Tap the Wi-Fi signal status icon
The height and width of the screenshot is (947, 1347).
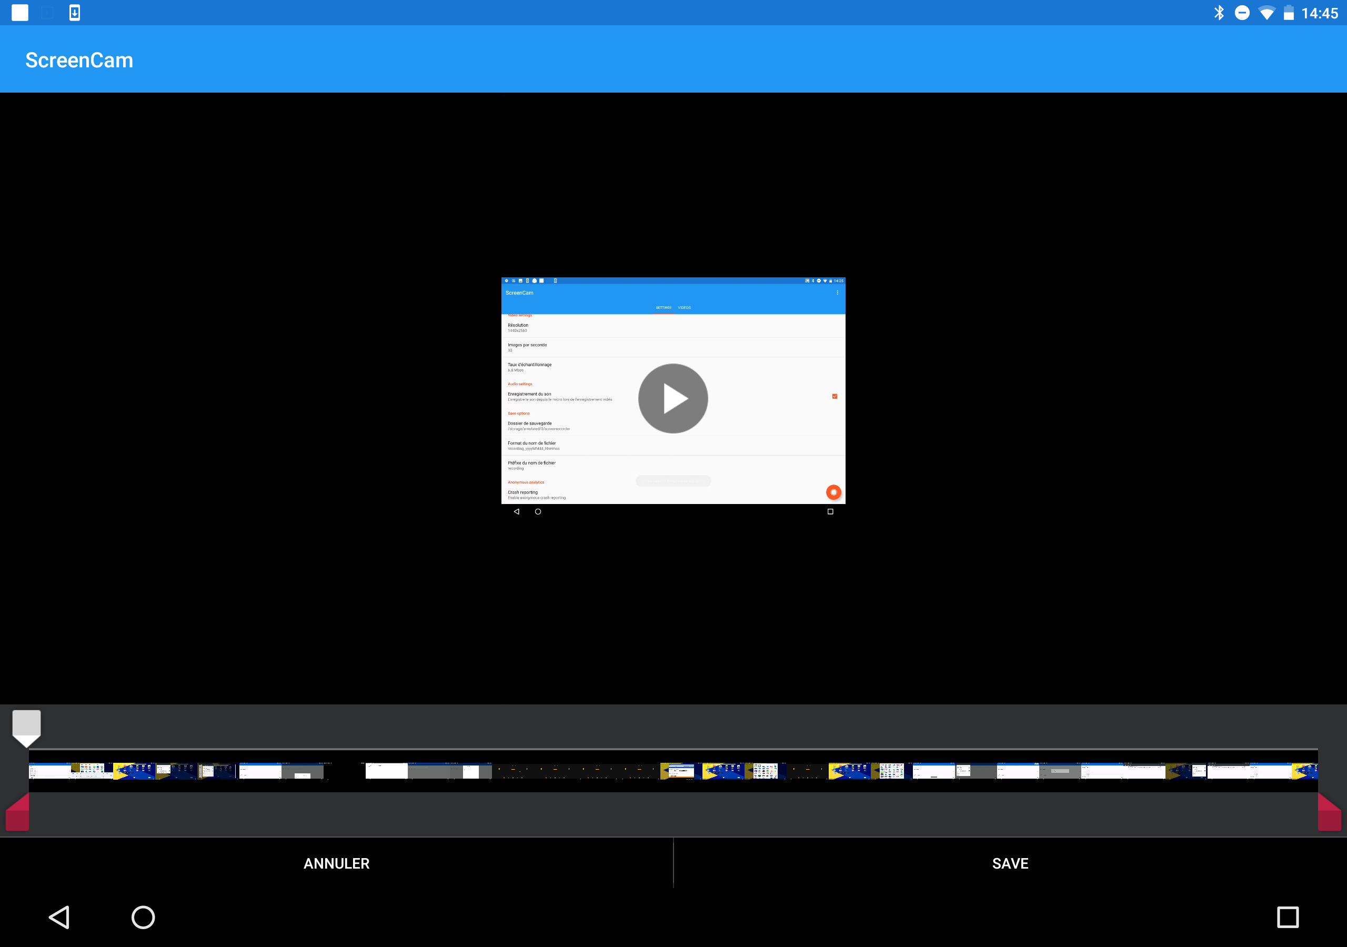1266,13
